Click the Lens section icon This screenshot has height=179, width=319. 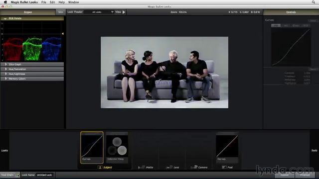click(x=169, y=168)
